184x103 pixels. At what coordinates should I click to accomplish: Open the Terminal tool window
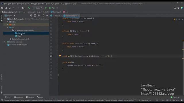click(30, 97)
